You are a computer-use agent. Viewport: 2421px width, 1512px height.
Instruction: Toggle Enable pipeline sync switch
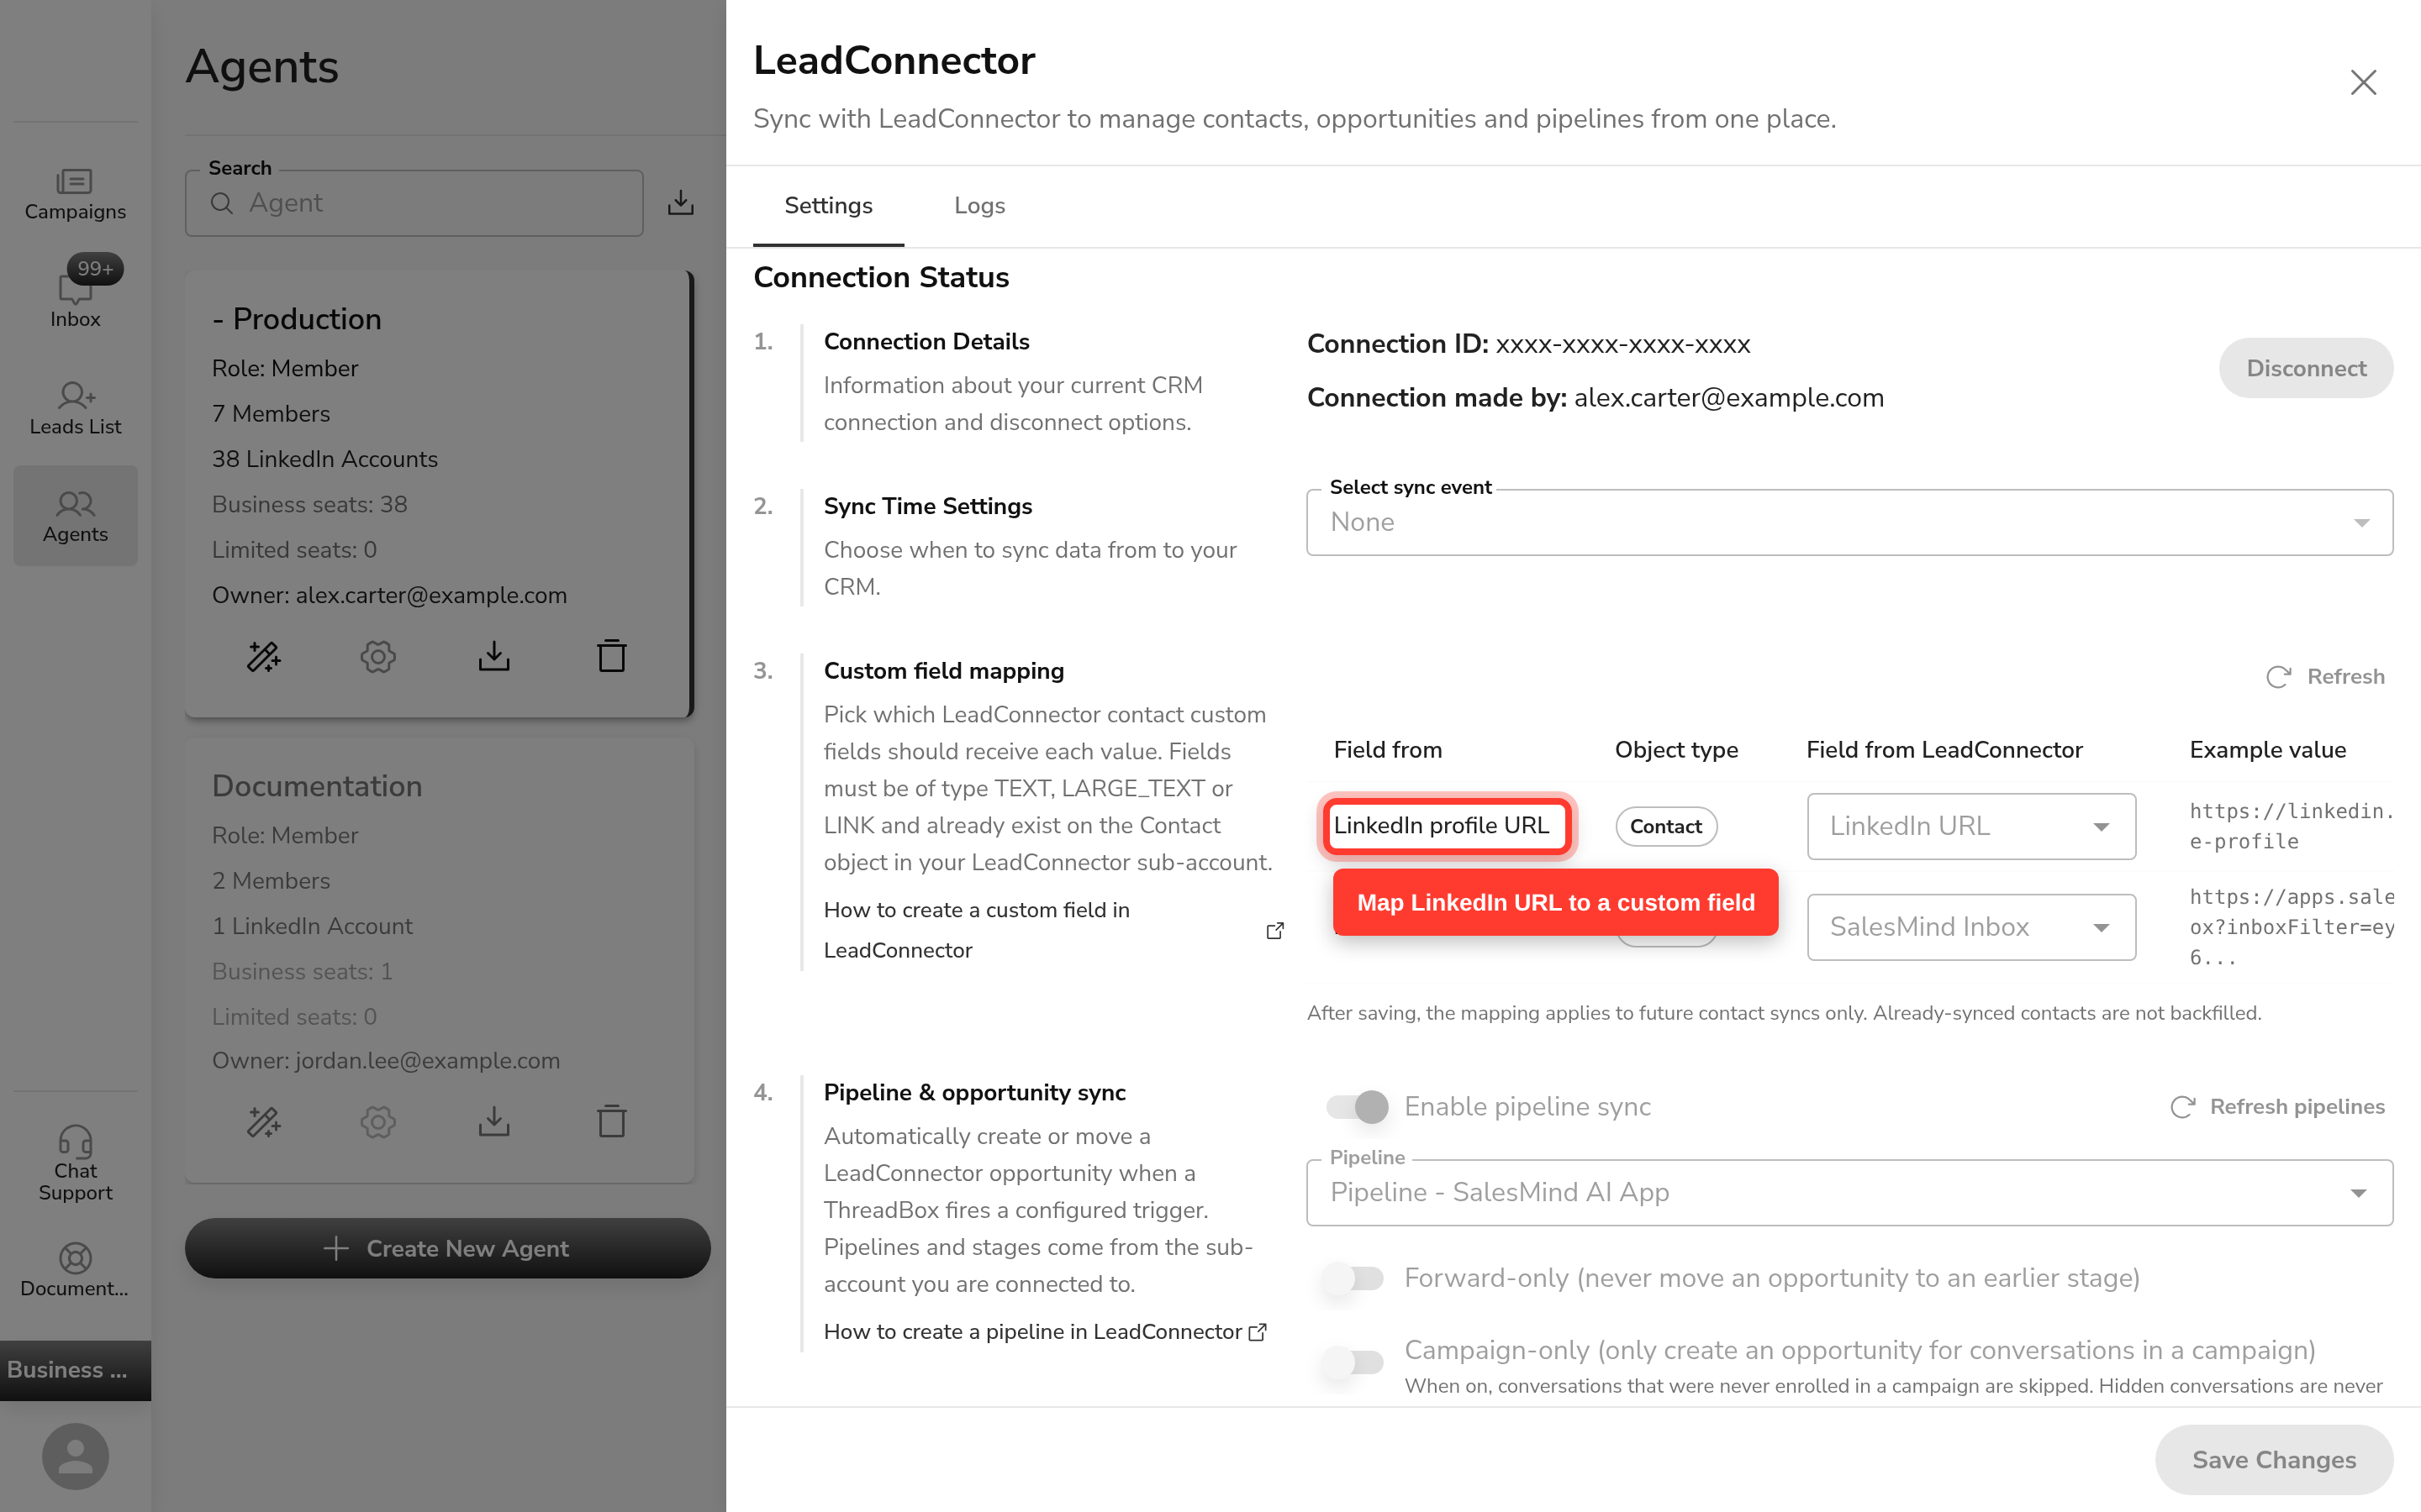coord(1357,1106)
